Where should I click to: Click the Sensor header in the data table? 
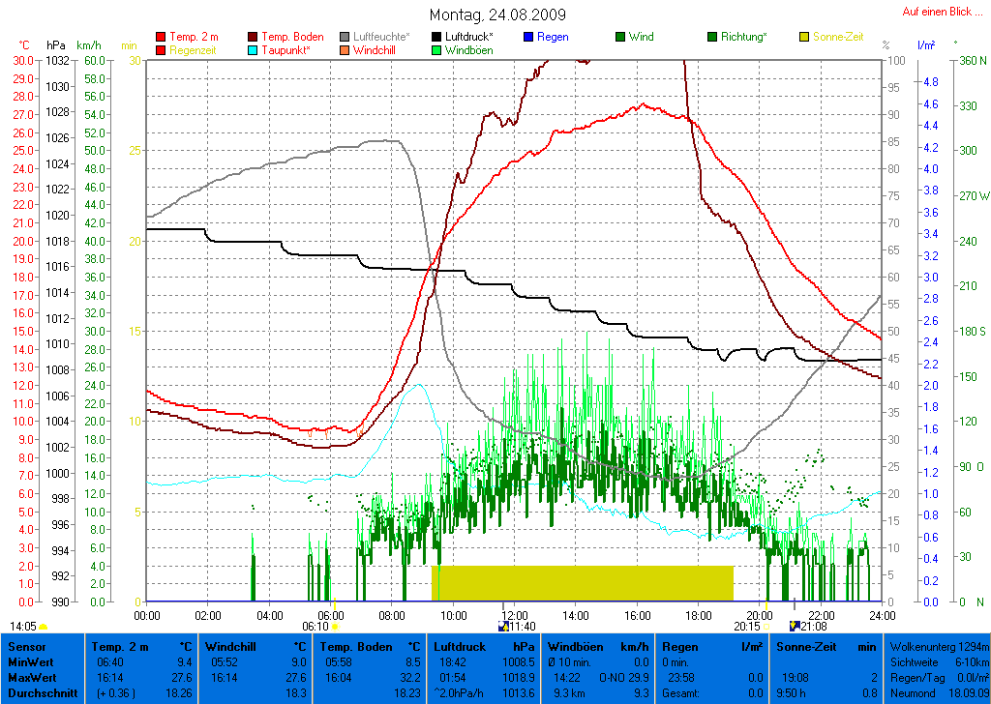pyautogui.click(x=27, y=646)
